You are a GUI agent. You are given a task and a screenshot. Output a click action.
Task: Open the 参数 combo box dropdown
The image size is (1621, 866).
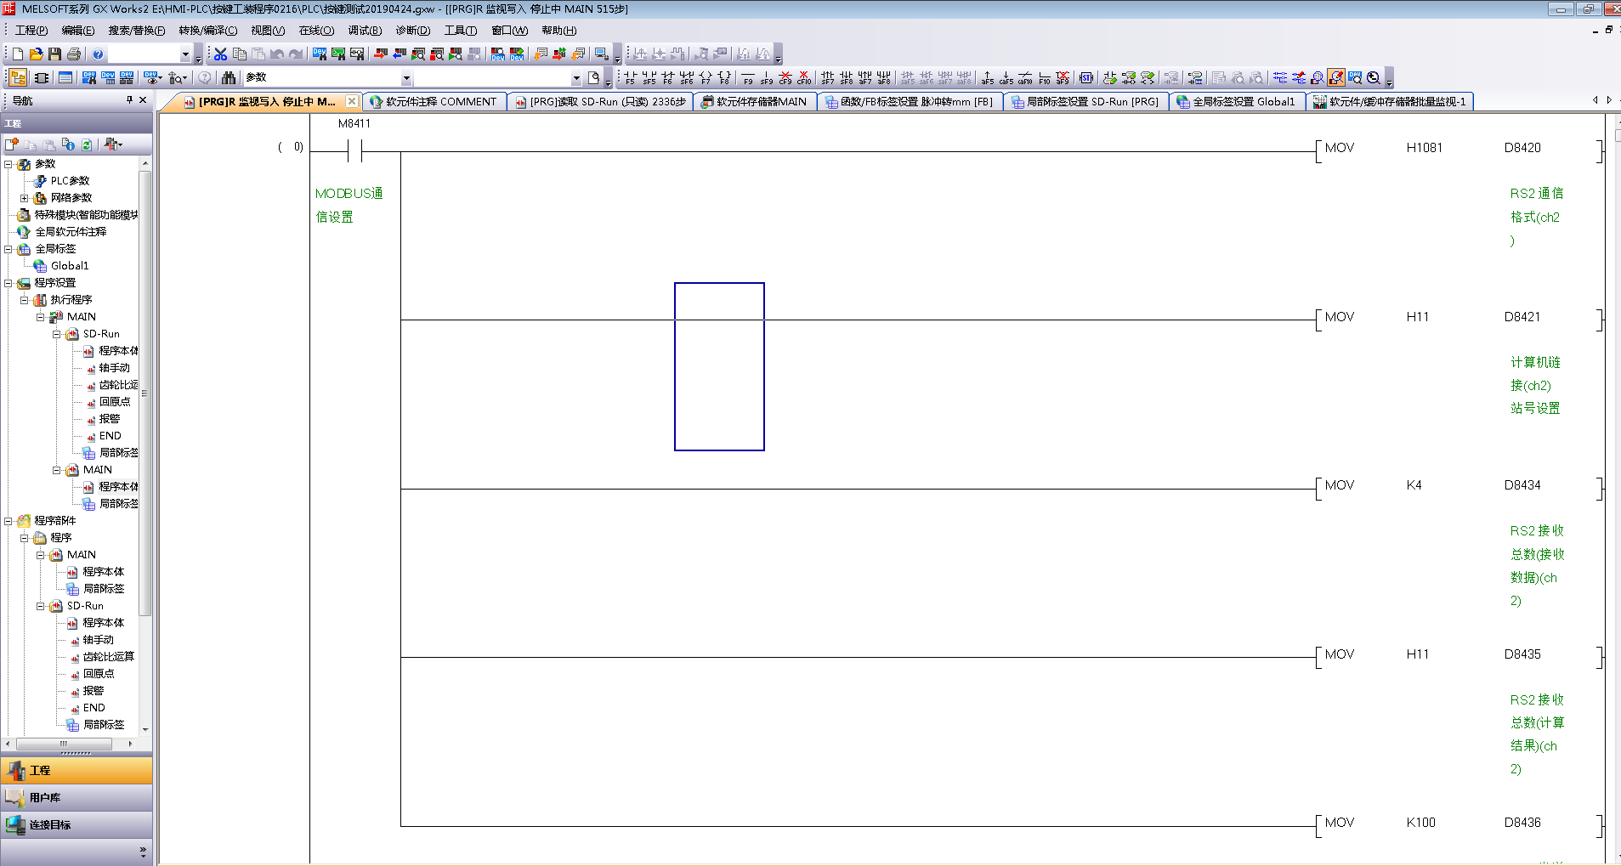(406, 78)
